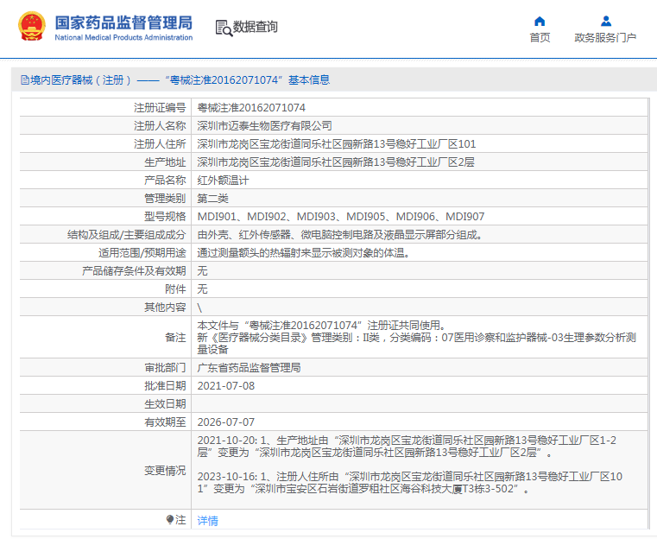Click the approval date 2021-07-08
Viewport: 657px width, 539px height.
226,385
